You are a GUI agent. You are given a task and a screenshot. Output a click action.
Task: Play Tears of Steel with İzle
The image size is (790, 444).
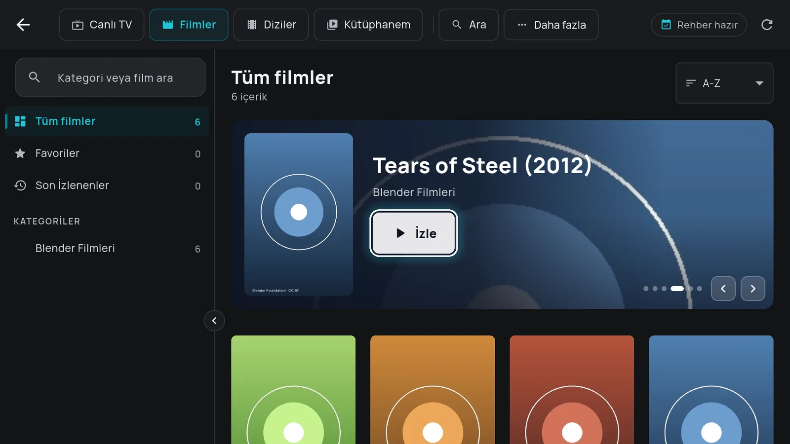tap(414, 233)
